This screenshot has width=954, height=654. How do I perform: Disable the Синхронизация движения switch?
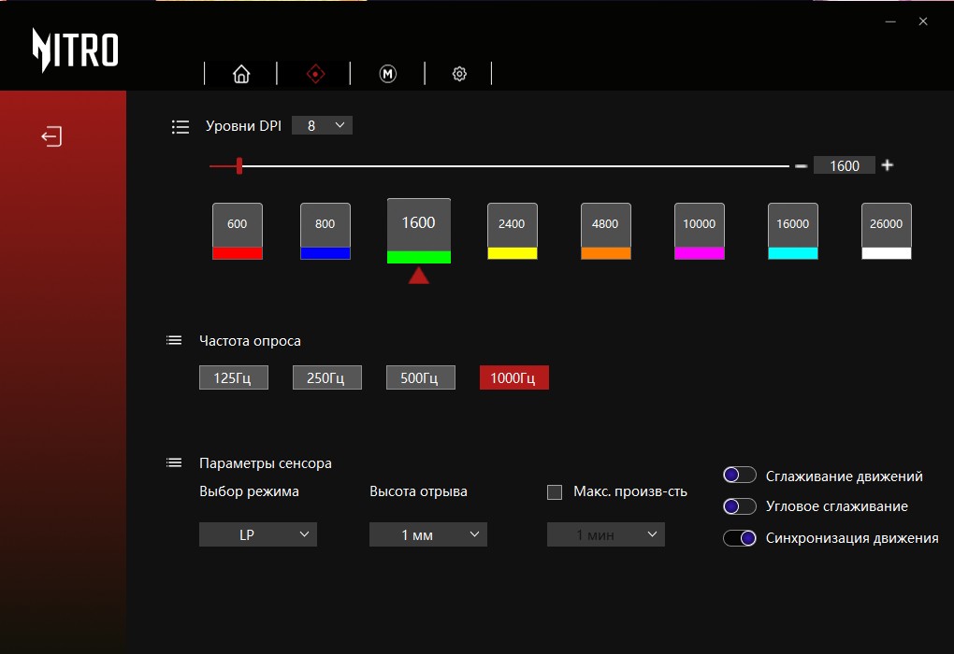[739, 538]
